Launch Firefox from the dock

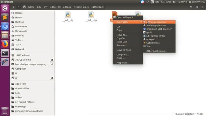[x=5, y=44]
